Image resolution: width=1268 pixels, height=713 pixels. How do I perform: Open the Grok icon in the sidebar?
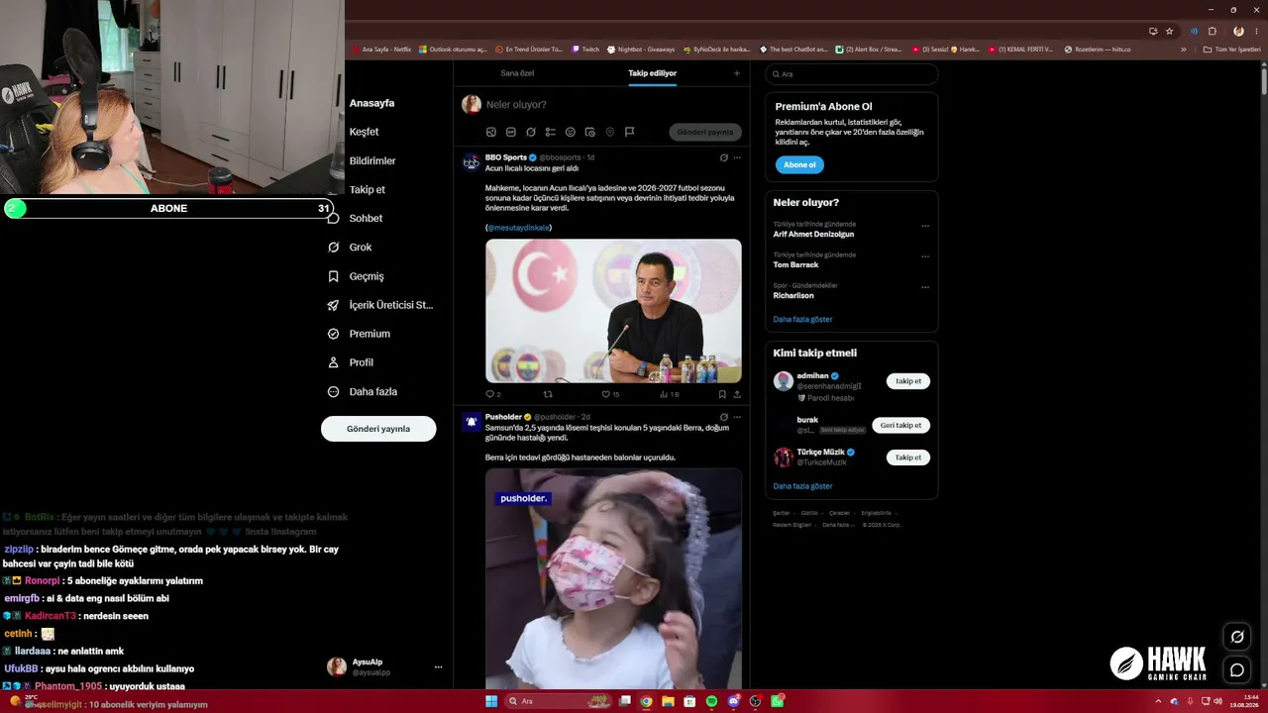click(x=334, y=247)
